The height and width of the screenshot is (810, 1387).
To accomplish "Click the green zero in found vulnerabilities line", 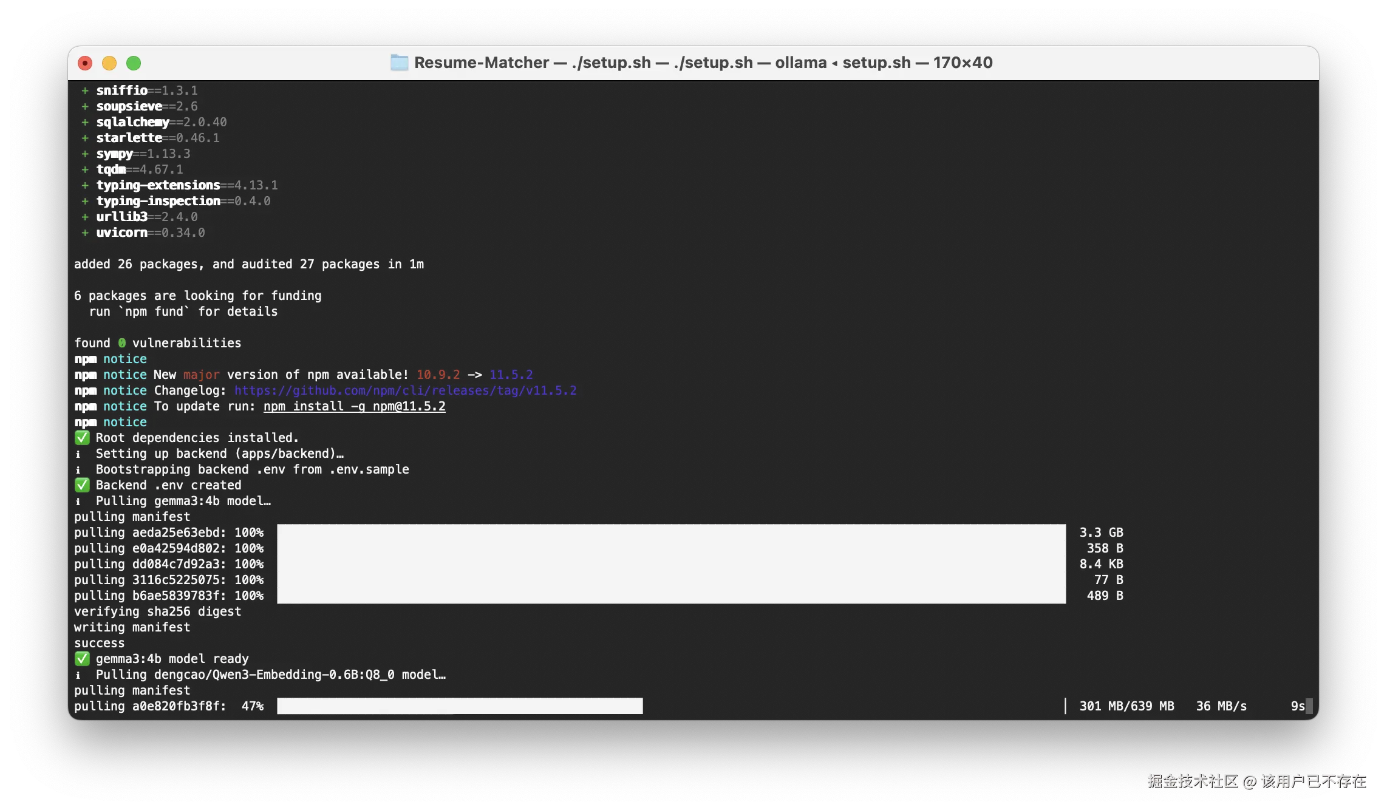I will [x=121, y=343].
